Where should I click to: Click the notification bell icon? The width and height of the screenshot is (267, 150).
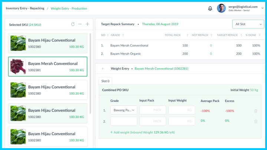[x=210, y=8]
